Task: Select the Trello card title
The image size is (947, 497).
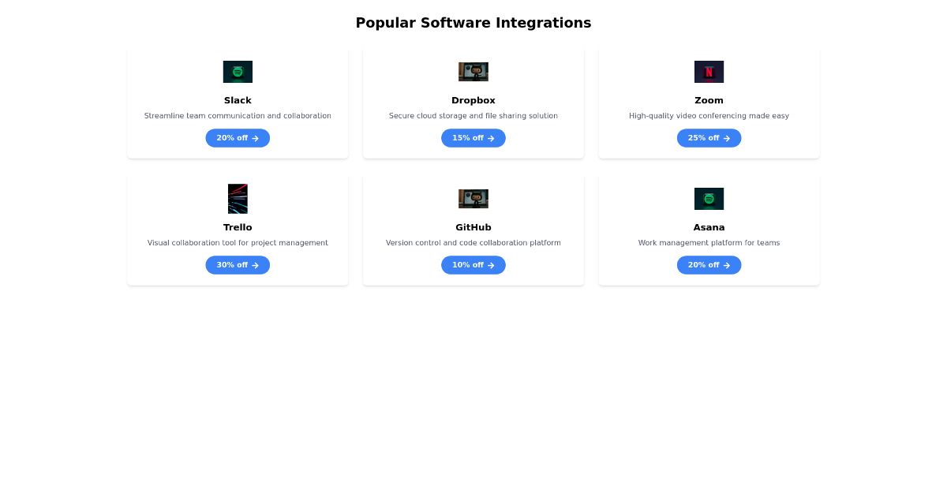Action: (238, 227)
